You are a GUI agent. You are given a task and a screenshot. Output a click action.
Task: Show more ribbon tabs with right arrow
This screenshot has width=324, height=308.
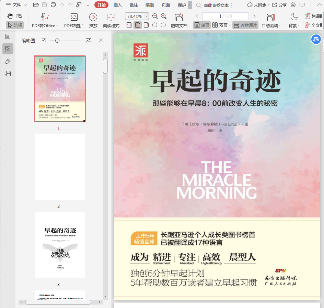pyautogui.click(x=190, y=5)
